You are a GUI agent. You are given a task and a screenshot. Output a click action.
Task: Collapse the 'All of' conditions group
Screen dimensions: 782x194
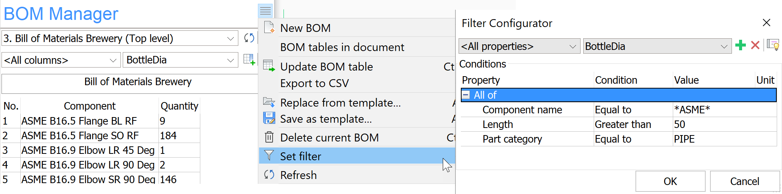[466, 95]
